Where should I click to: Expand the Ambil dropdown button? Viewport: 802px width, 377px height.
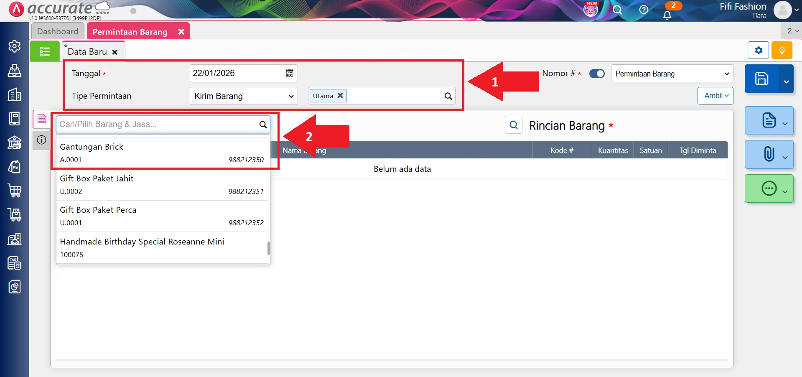(715, 96)
